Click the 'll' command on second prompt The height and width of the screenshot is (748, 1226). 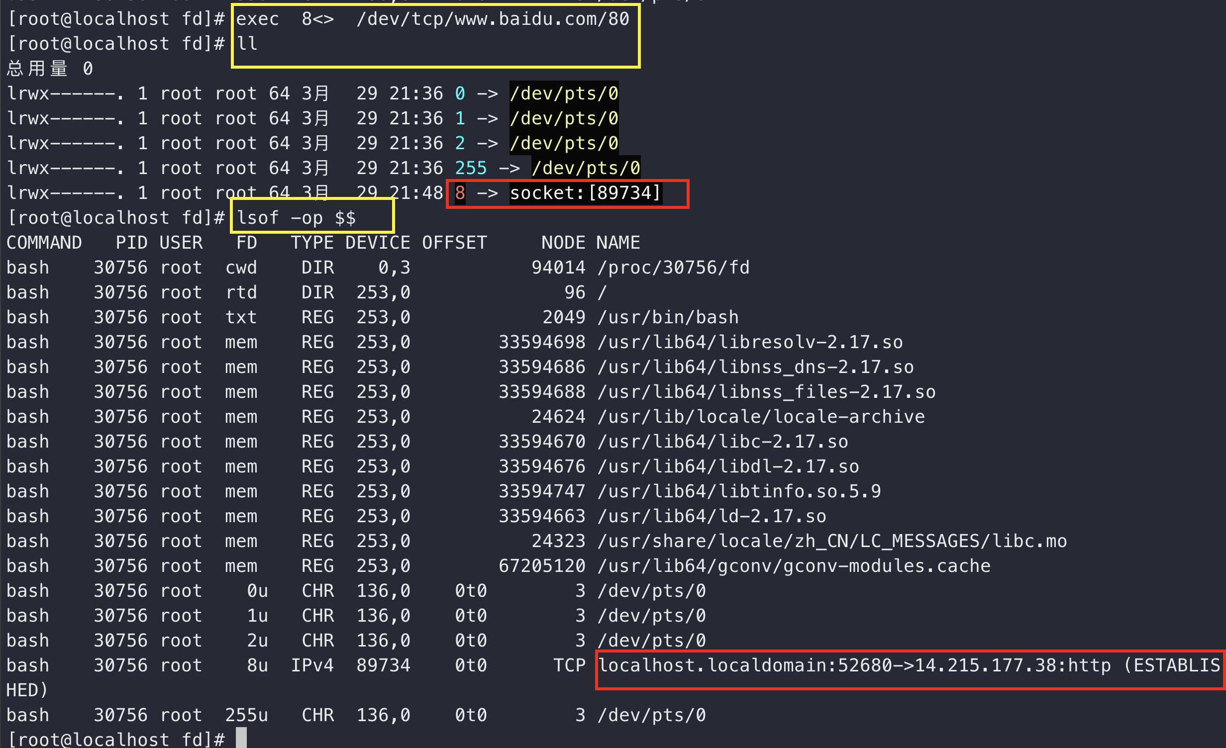(247, 44)
